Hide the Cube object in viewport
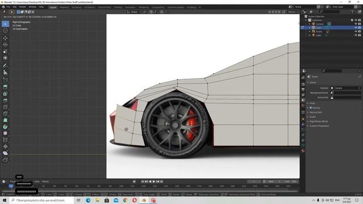 (356, 28)
